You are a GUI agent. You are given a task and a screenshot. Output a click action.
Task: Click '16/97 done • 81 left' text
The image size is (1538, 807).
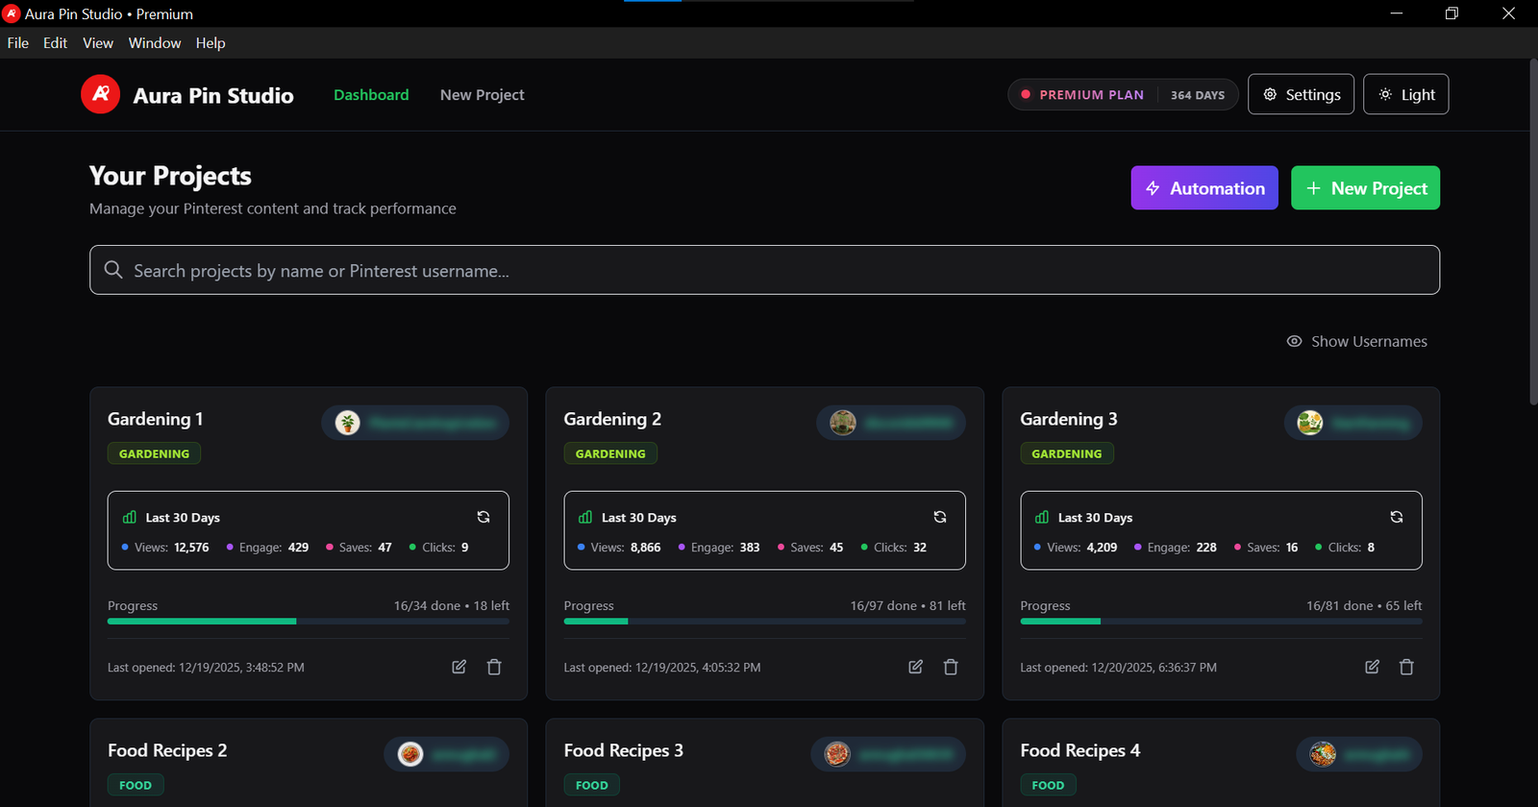tap(907, 605)
